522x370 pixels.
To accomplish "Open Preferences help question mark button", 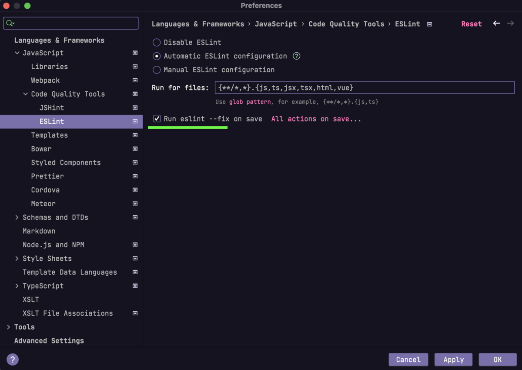I will (13, 360).
